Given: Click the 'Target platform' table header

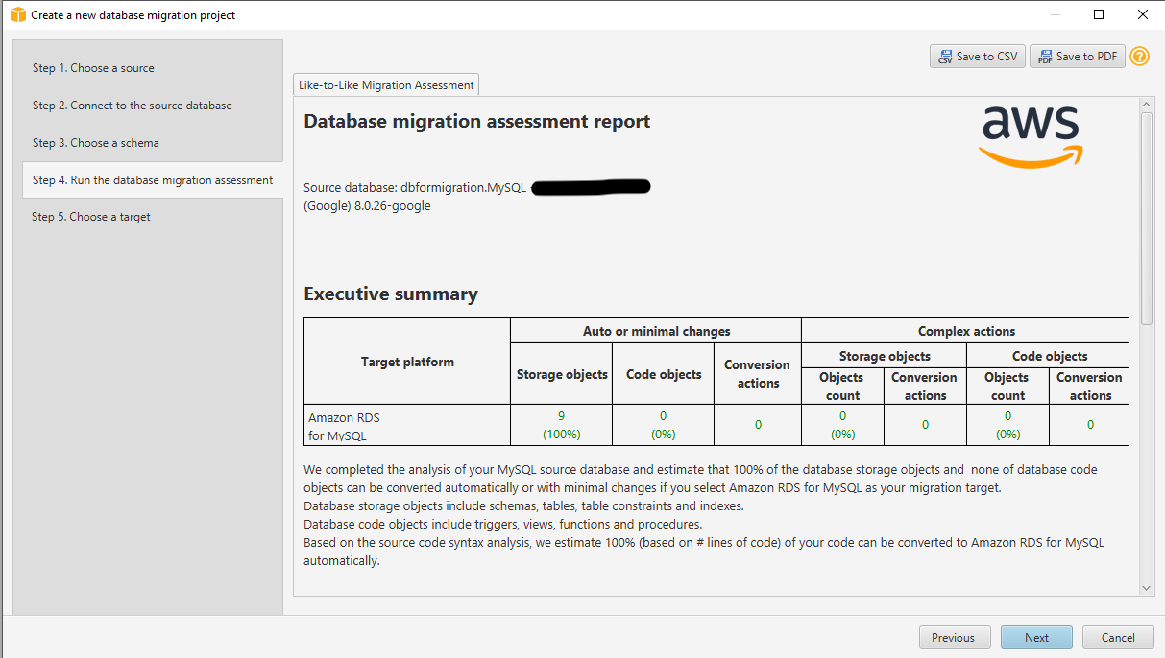Looking at the screenshot, I should [x=407, y=363].
